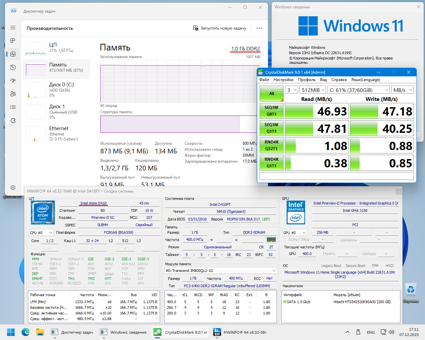Select the Ethernet performance item
This screenshot has height=340, width=425.
tap(56, 134)
